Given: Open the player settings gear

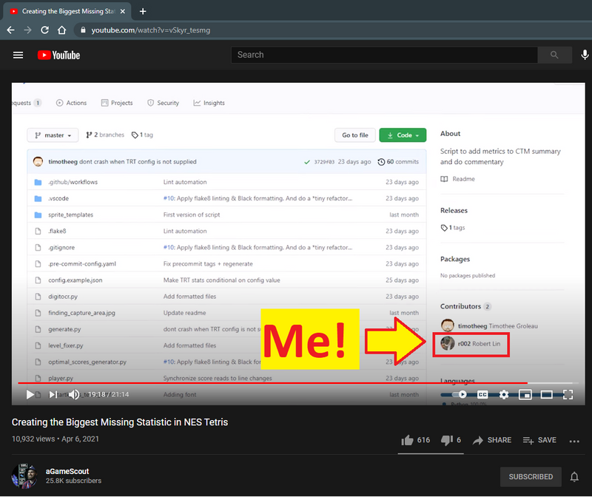Looking at the screenshot, I should point(504,394).
